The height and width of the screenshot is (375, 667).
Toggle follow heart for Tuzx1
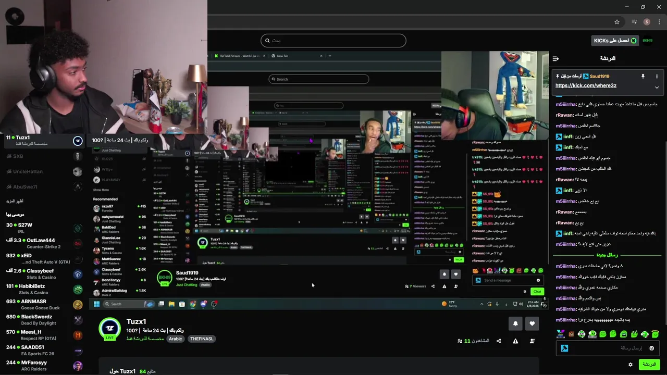click(532, 323)
